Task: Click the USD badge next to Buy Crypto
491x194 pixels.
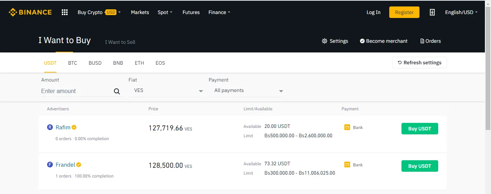Action: 111,12
